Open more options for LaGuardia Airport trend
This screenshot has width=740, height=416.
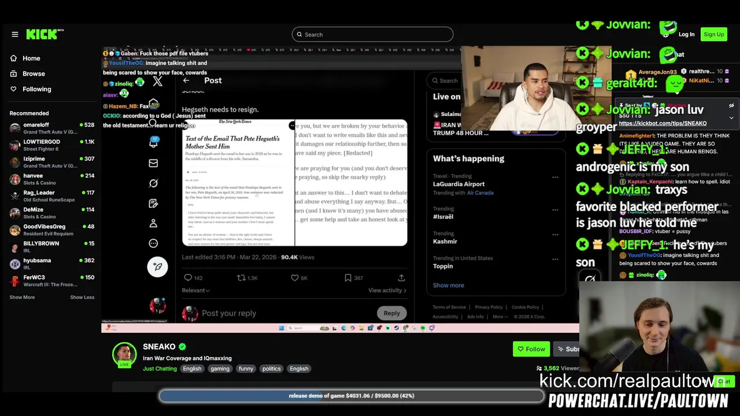(555, 177)
